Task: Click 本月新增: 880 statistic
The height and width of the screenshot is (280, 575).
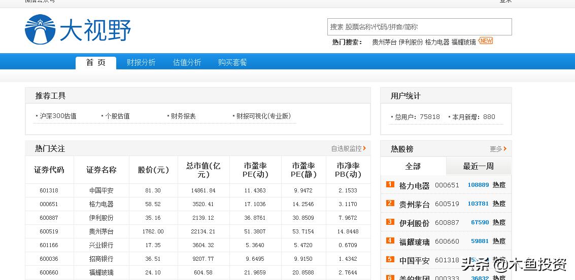Action: pyautogui.click(x=473, y=117)
